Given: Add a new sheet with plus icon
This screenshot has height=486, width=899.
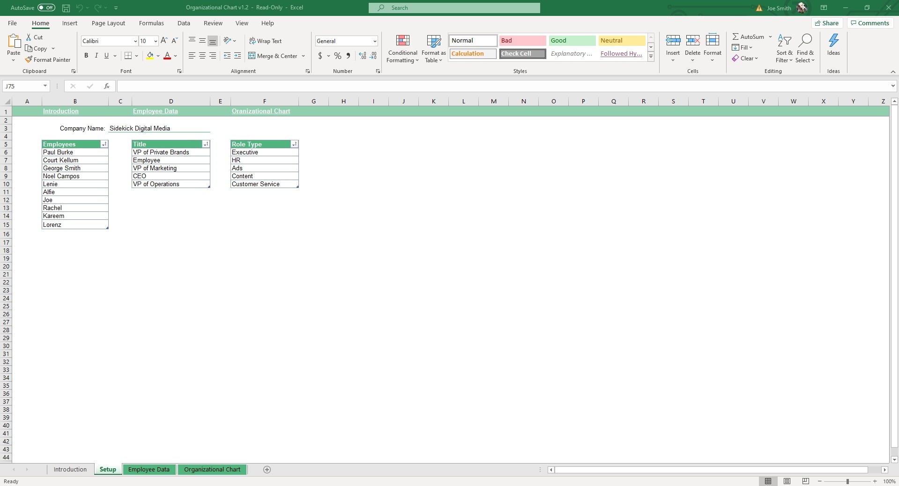Looking at the screenshot, I should tap(267, 470).
